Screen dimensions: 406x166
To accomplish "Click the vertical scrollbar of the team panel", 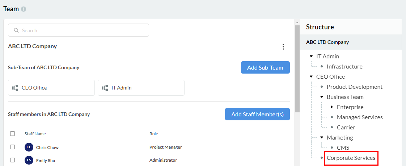I will pyautogui.click(x=297, y=69).
